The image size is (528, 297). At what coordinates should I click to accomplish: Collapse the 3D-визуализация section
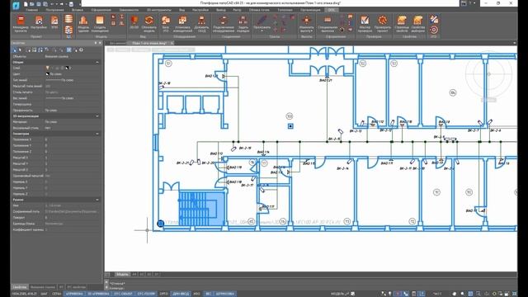point(97,116)
